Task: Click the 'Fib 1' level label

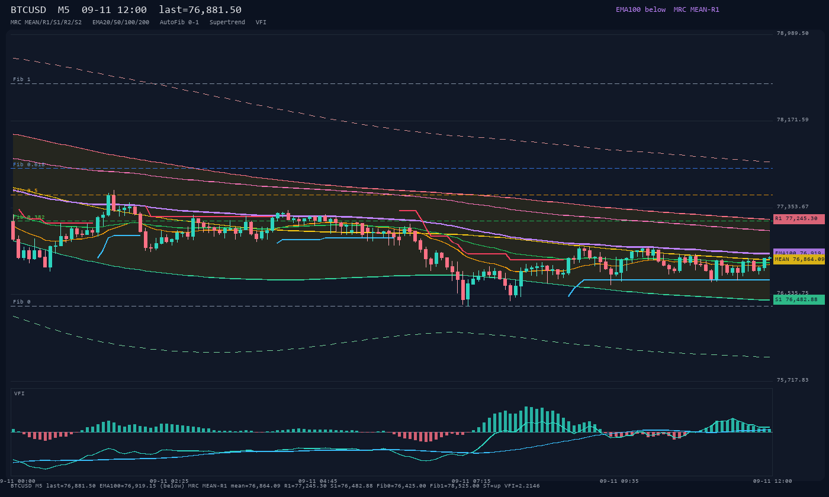Action: click(x=22, y=79)
